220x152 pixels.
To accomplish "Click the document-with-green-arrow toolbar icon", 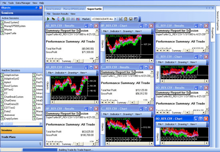I will pyautogui.click(x=63, y=19).
